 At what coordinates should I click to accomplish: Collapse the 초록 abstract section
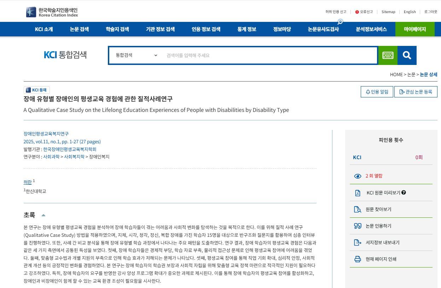43,215
